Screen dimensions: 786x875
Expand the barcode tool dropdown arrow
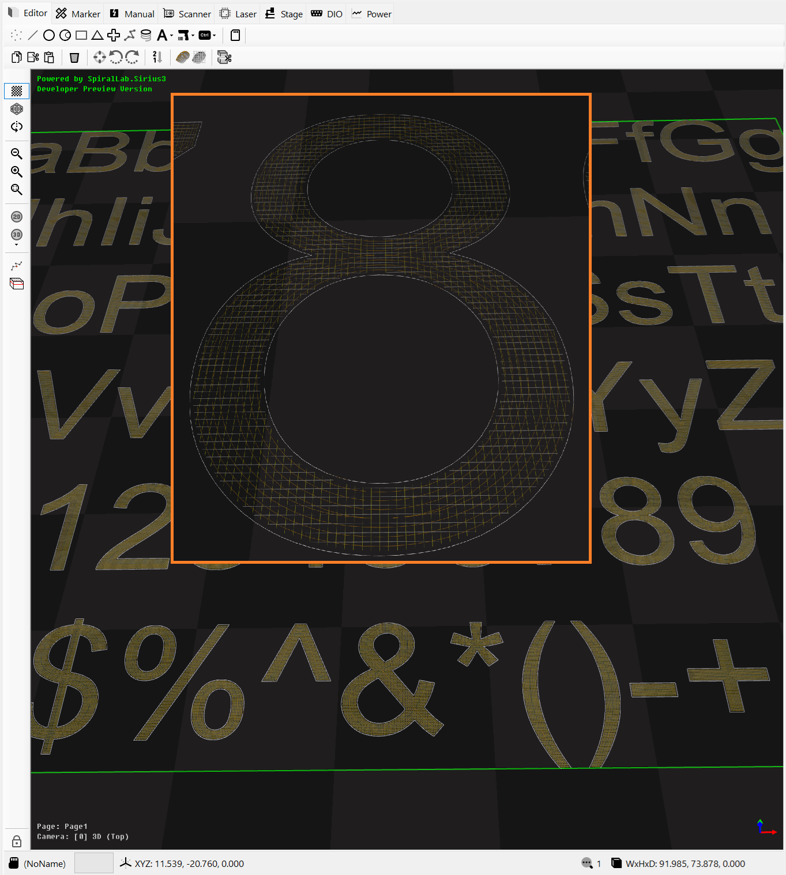(x=193, y=36)
